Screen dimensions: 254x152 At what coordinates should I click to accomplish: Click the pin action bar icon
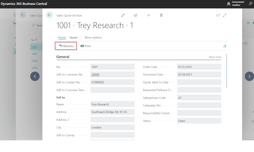click(225, 46)
